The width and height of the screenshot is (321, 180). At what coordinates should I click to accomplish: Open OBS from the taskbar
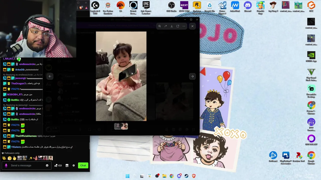click(157, 176)
